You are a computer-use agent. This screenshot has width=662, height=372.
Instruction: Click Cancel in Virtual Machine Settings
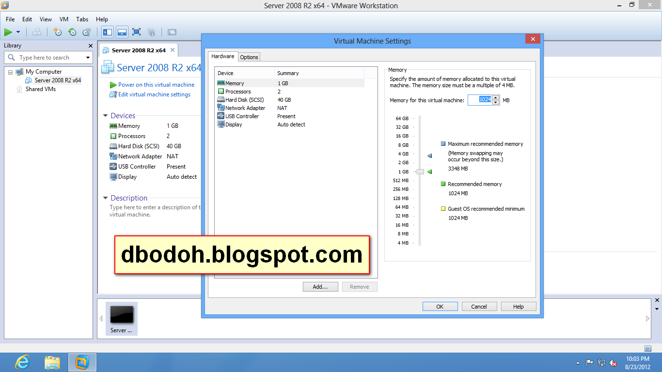pyautogui.click(x=479, y=306)
